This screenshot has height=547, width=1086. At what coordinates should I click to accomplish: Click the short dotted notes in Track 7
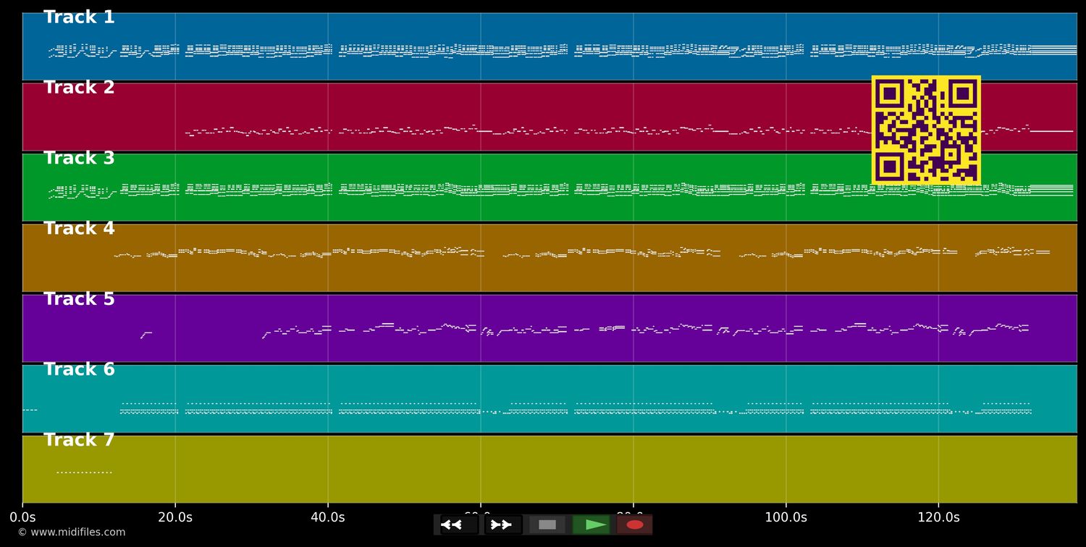click(x=84, y=472)
